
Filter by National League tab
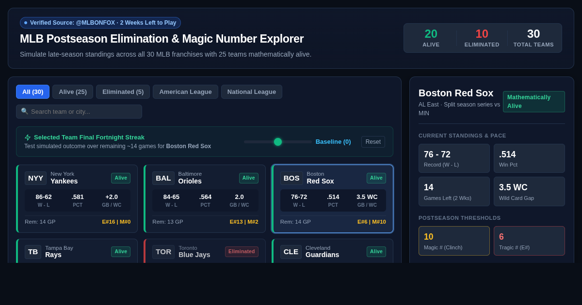click(x=252, y=92)
